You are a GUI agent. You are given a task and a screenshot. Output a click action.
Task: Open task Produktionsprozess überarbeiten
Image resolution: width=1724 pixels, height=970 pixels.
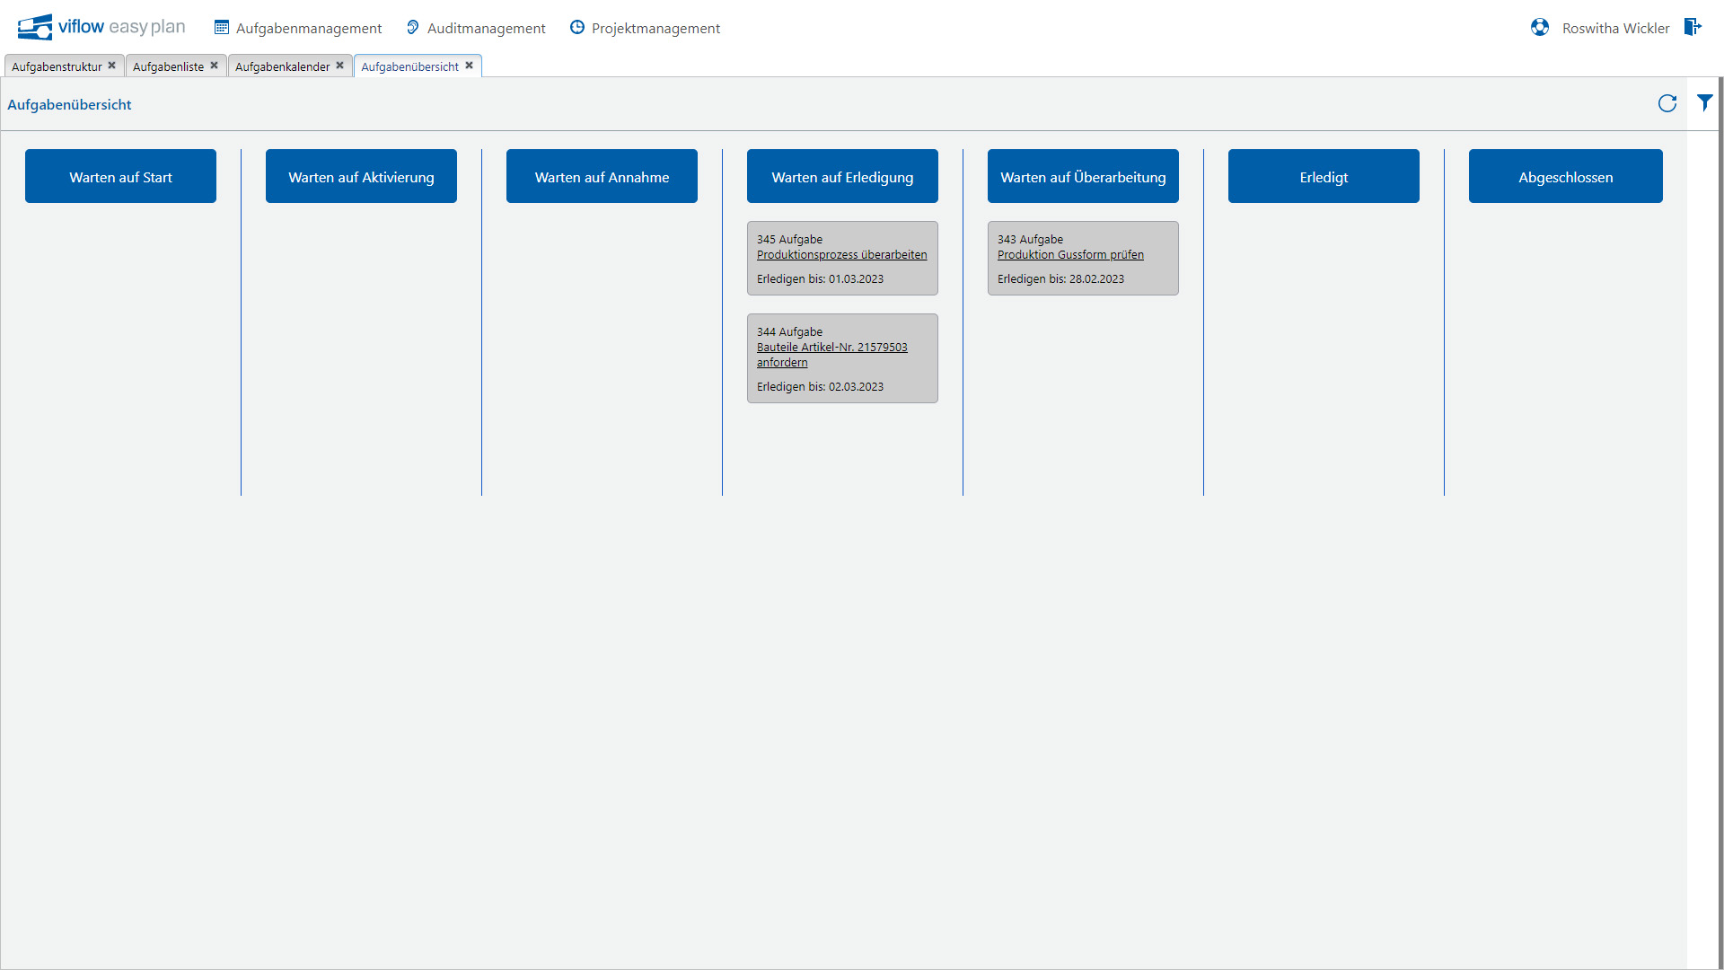coord(841,254)
